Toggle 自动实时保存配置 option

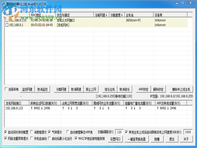pos(6,132)
